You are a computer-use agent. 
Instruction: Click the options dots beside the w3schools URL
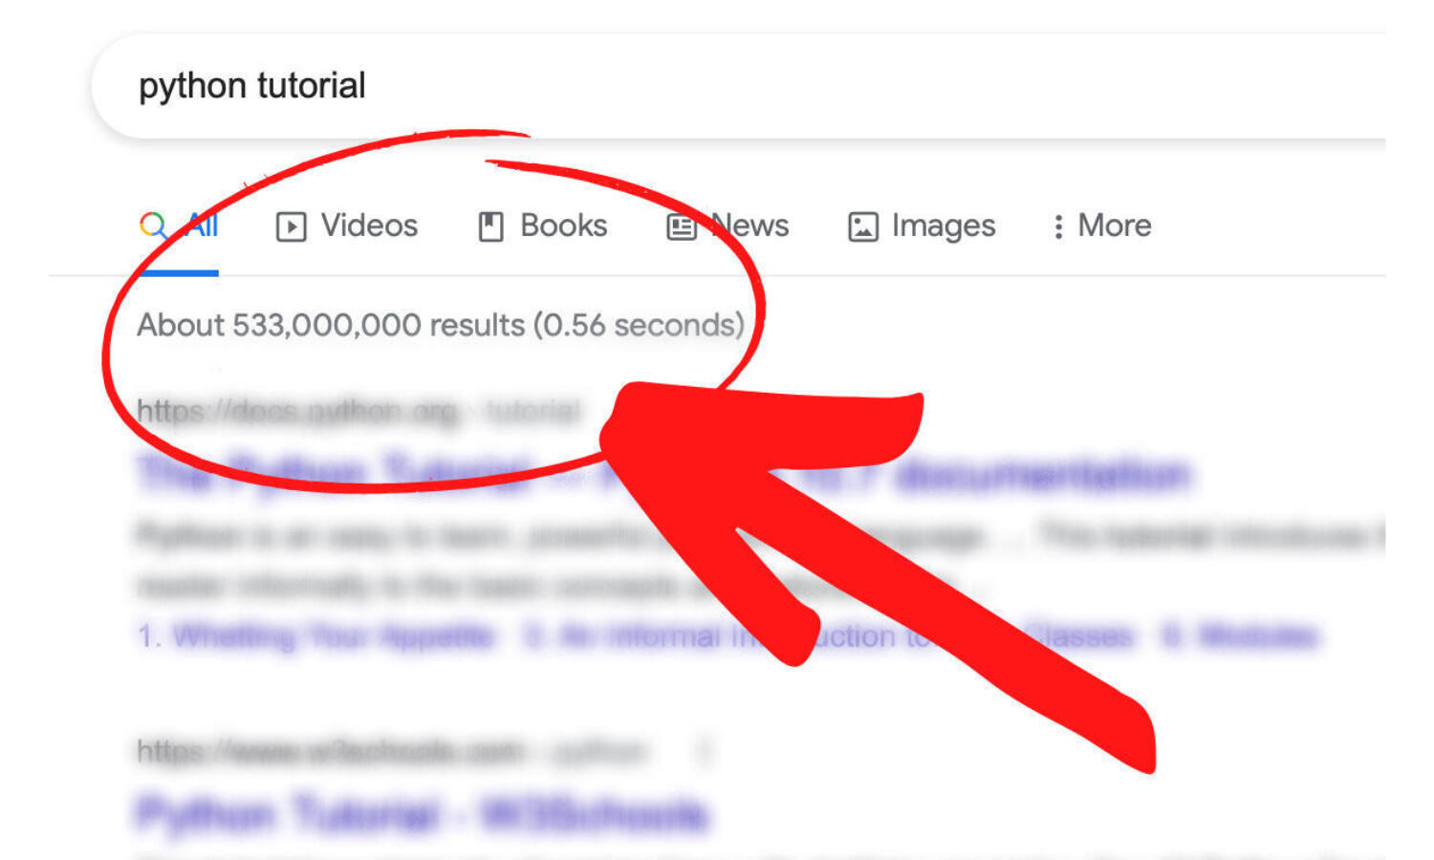[x=705, y=752]
